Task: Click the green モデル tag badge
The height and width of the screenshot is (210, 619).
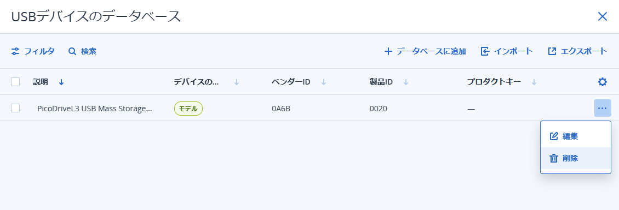Action: [188, 109]
